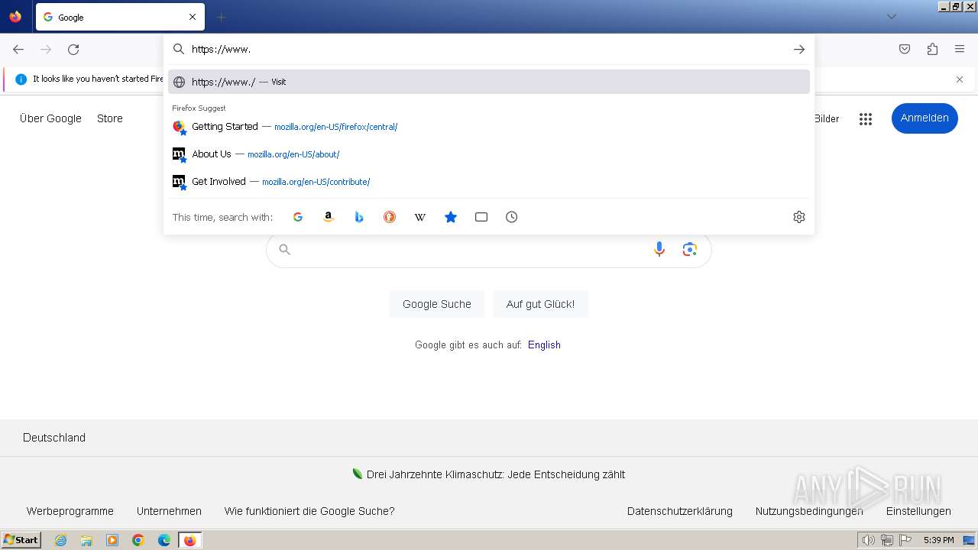The width and height of the screenshot is (978, 550).
Task: Click Auf gut Glück! button
Action: pyautogui.click(x=540, y=304)
